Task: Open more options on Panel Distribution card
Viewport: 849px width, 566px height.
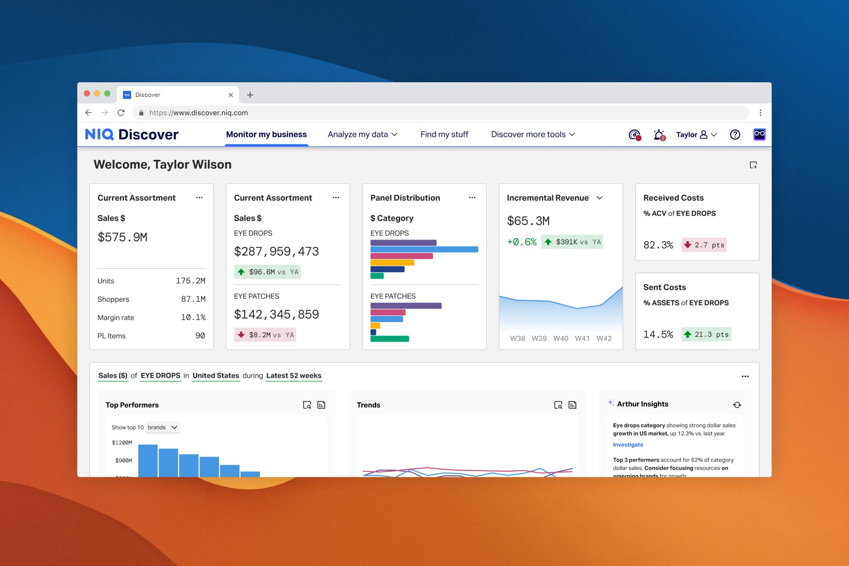Action: (472, 198)
